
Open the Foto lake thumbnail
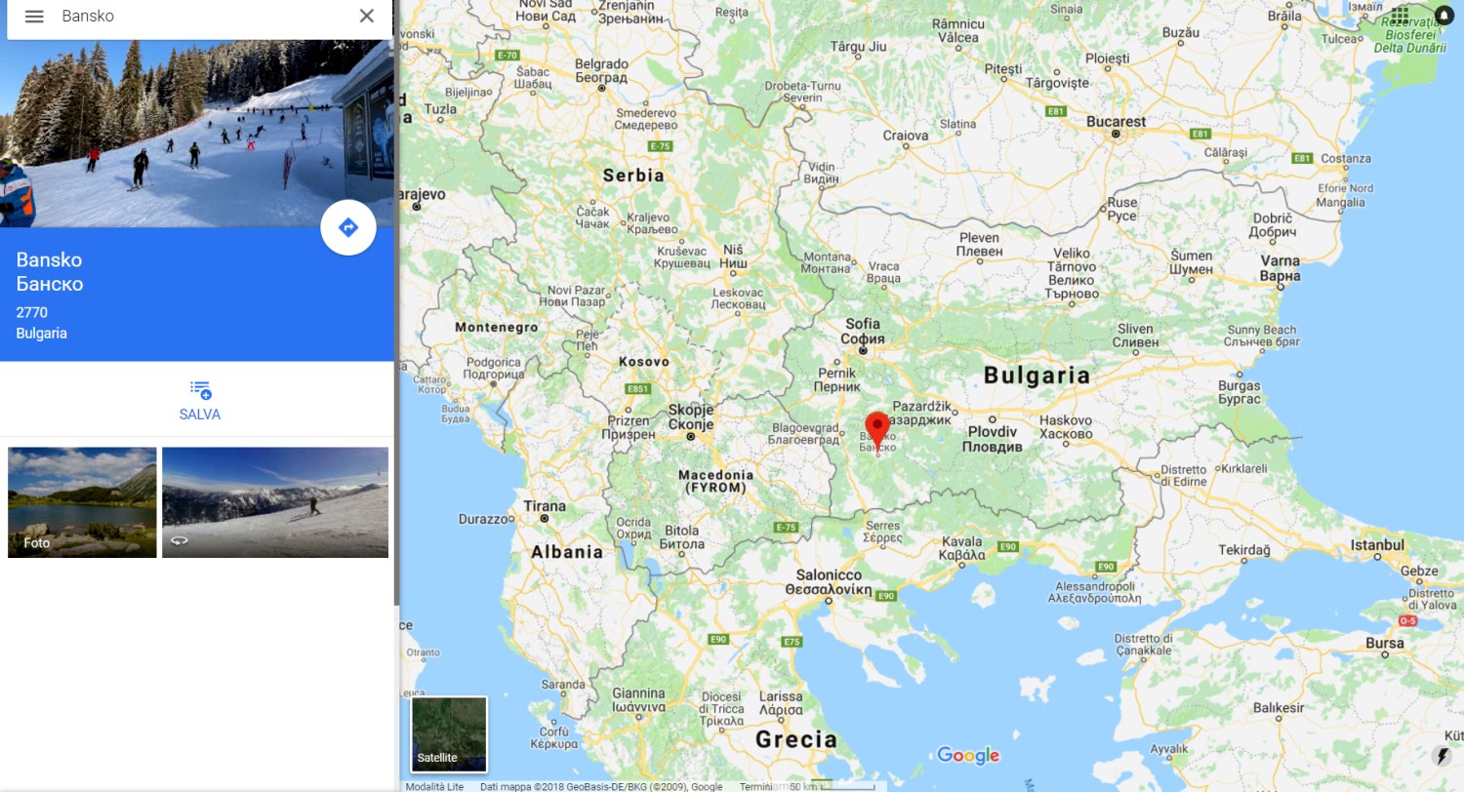[82, 502]
